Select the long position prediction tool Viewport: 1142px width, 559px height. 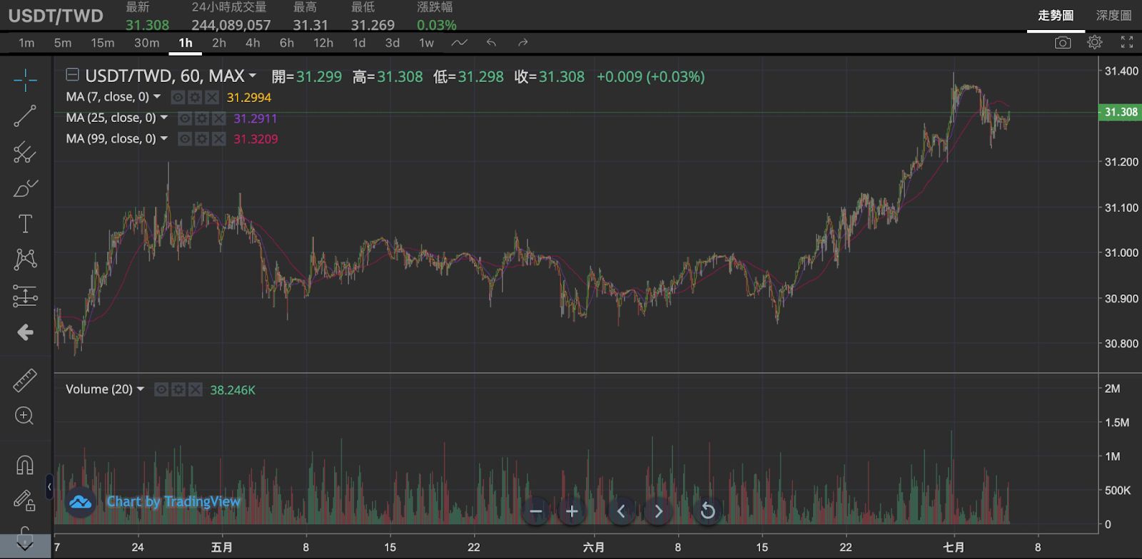pos(25,296)
